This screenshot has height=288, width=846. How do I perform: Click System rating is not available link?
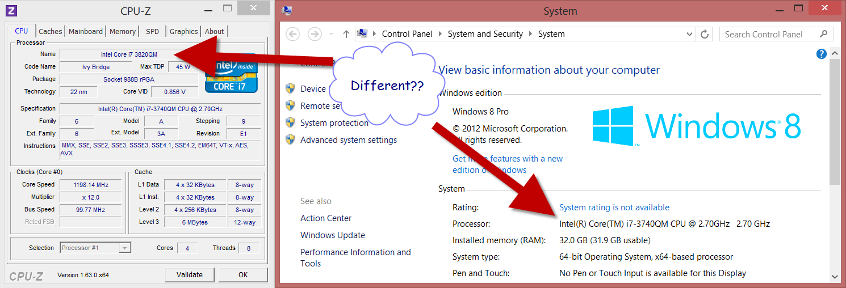614,207
